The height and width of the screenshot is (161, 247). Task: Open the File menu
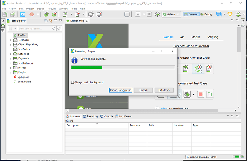(4, 9)
